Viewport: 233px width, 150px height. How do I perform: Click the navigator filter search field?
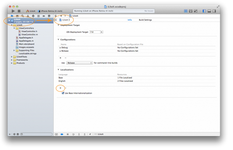coord(36,134)
